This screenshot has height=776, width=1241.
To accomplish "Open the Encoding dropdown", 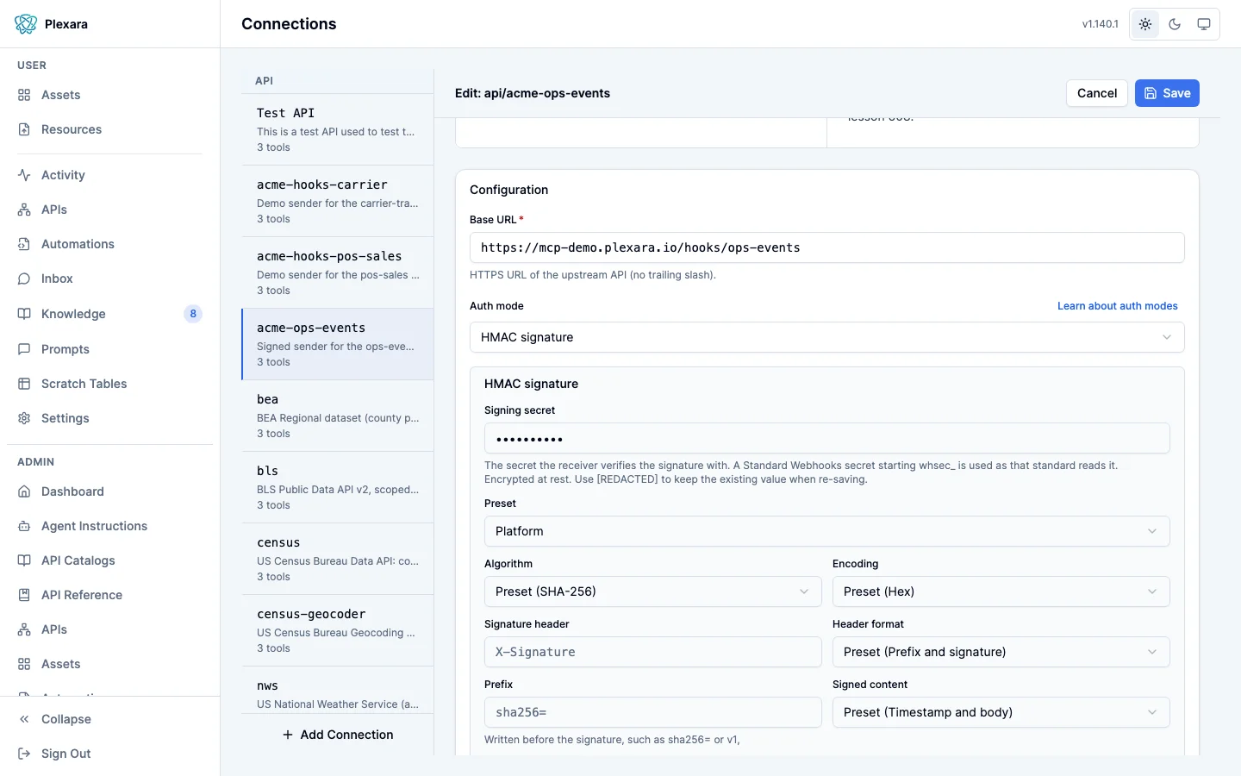I will (1001, 591).
